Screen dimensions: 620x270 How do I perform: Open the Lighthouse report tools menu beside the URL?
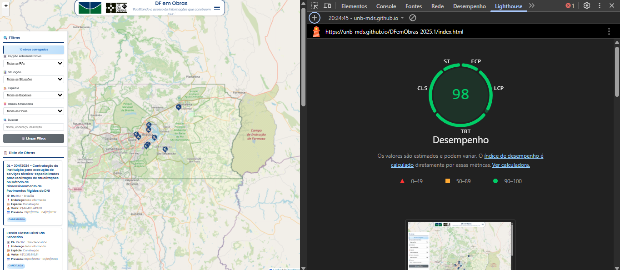coord(609,31)
